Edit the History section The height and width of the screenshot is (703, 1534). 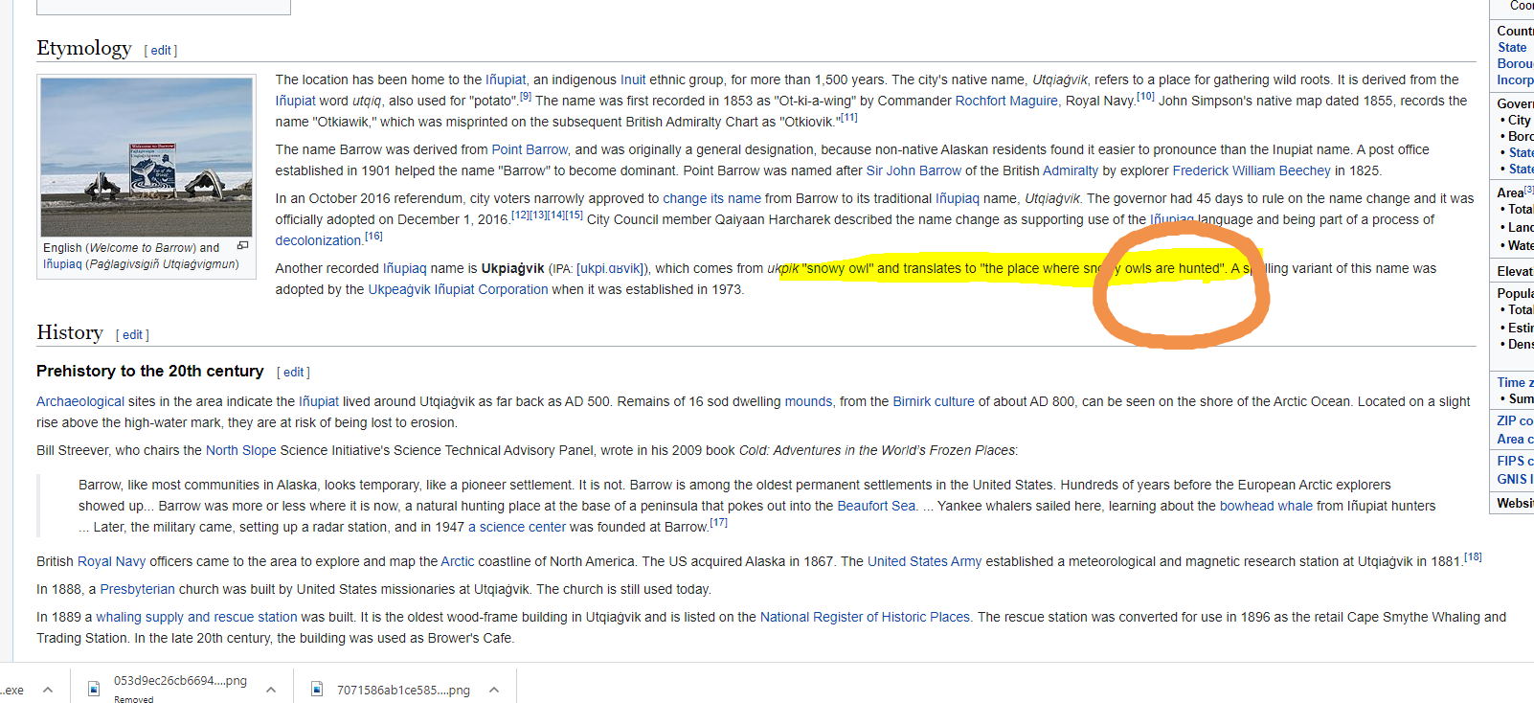coord(132,335)
